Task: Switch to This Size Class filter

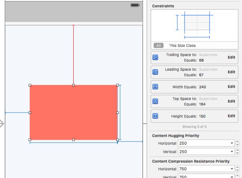Action: (182, 46)
